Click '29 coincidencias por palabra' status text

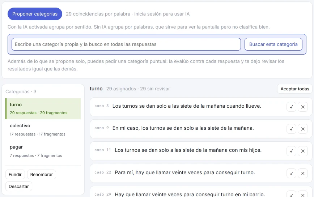(98, 14)
